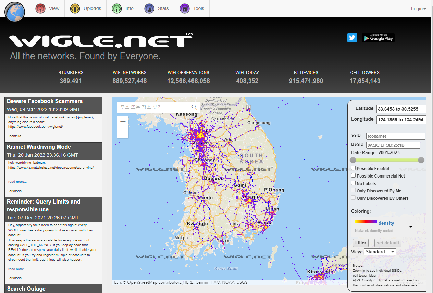Screen dimensions: 433x293
Task: Click the Beware Facebook Scammers headline
Action: pos(45,101)
